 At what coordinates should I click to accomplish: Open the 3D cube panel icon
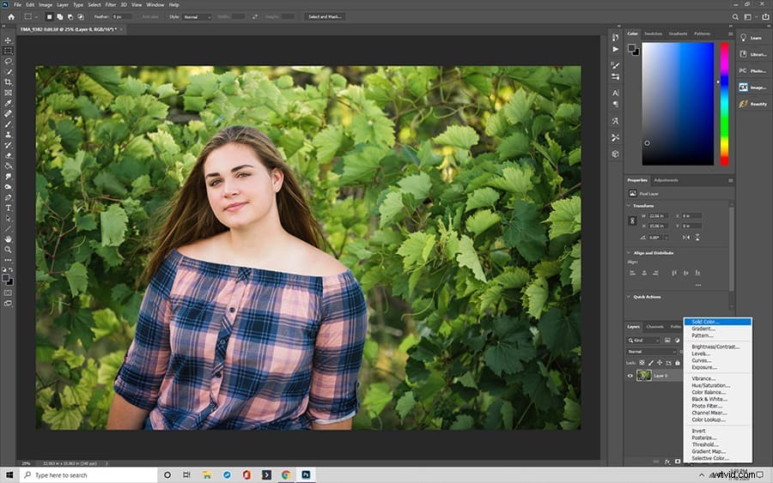pyautogui.click(x=615, y=154)
